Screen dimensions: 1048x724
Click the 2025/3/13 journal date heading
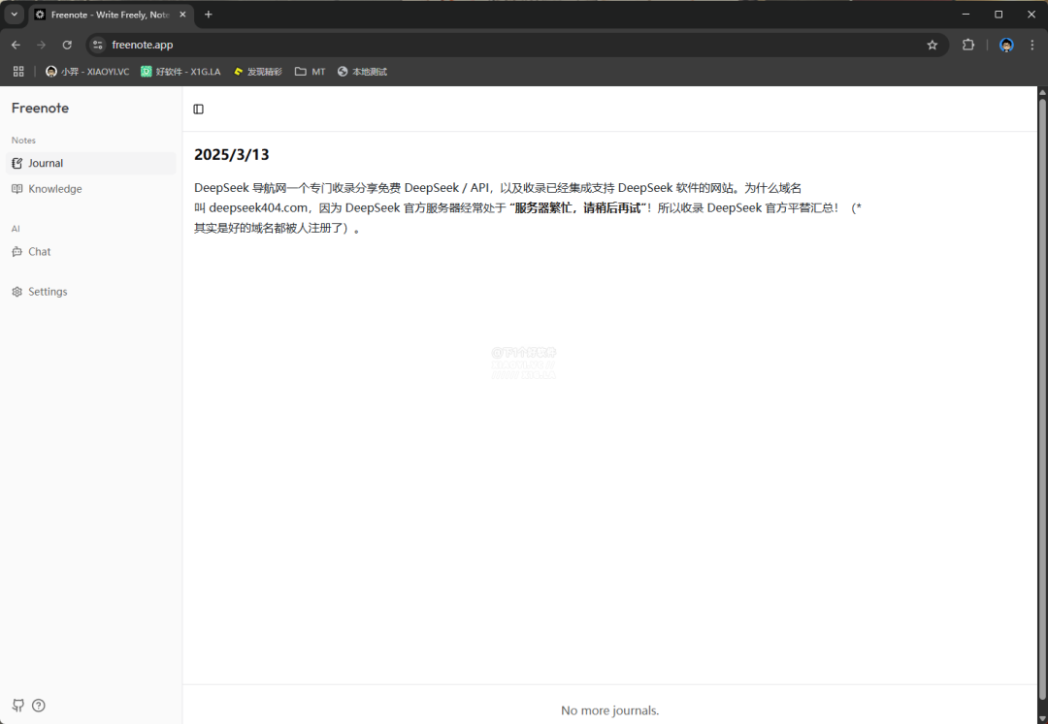click(x=231, y=155)
